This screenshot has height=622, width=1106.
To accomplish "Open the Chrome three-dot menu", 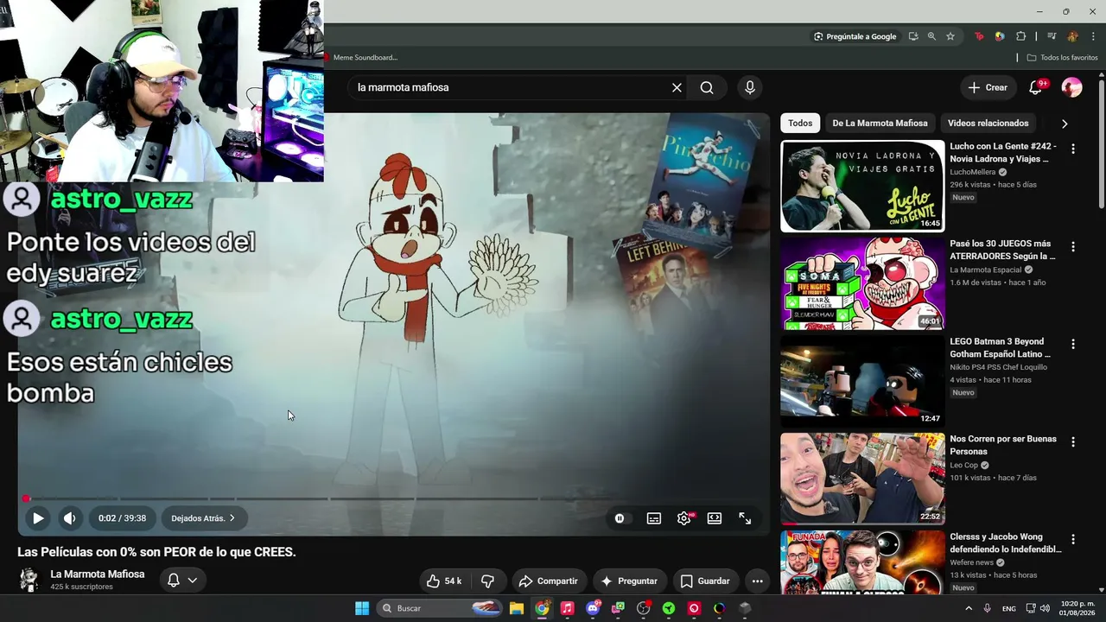I will tap(1093, 36).
